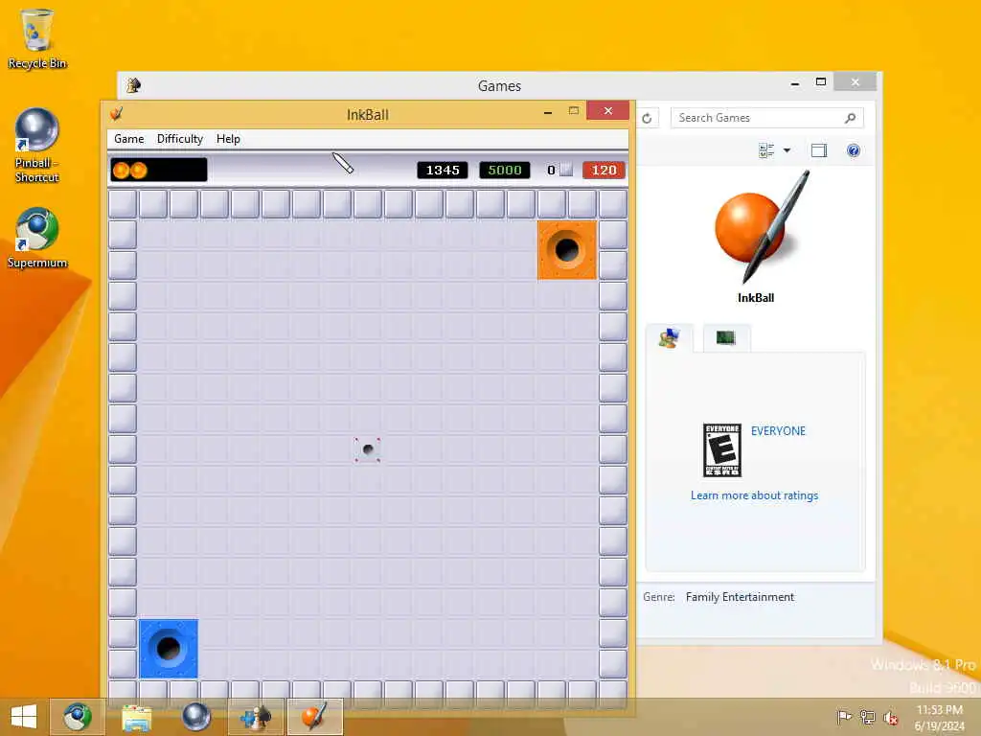
Task: Select the Pinball shortcut on the desktop
Action: tap(37, 146)
